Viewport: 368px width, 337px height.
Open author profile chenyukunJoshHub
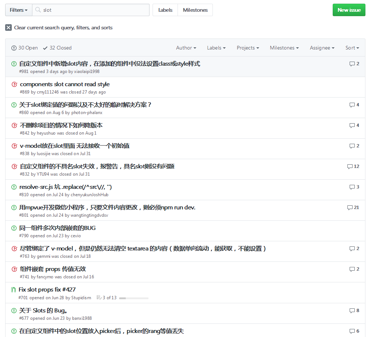(90, 195)
